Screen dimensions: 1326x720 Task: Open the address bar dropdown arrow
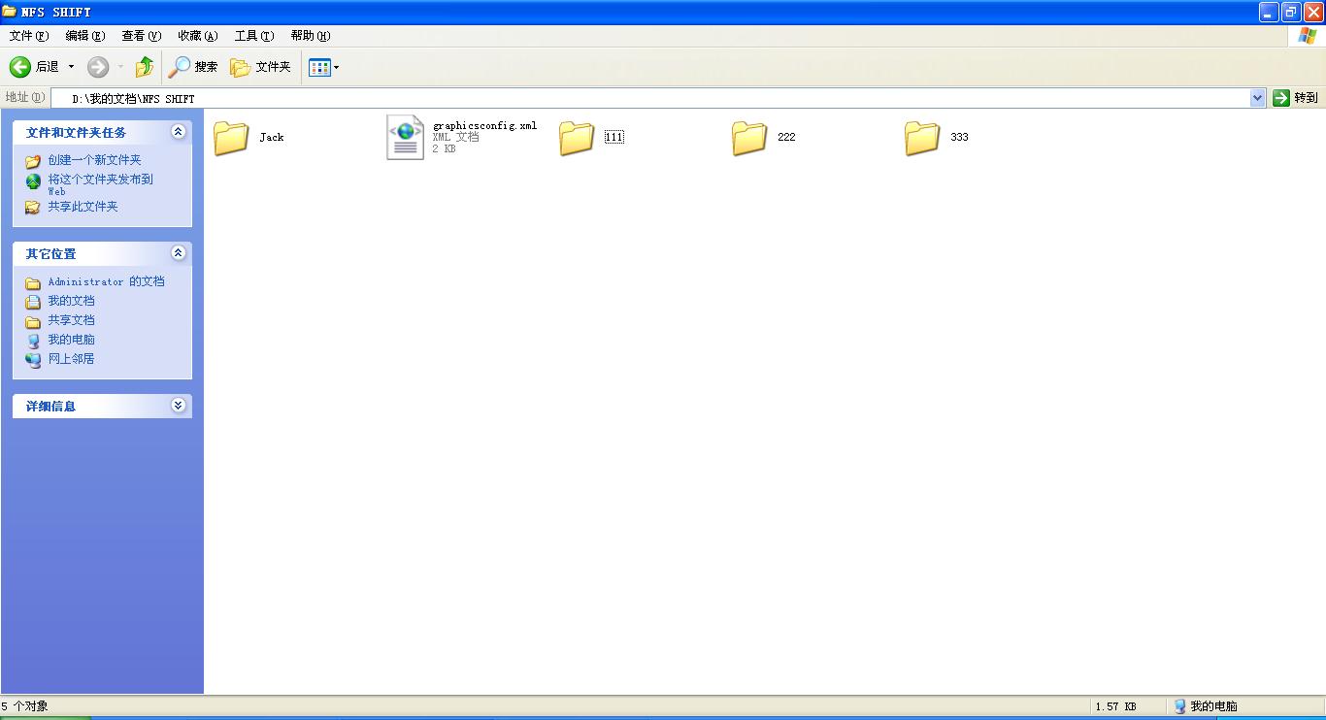click(1257, 98)
